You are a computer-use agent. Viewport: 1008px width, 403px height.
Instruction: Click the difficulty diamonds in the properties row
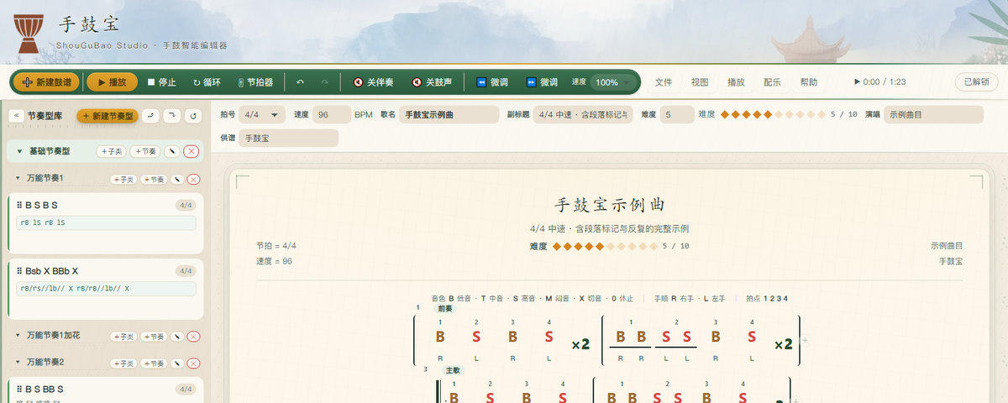pos(772,114)
